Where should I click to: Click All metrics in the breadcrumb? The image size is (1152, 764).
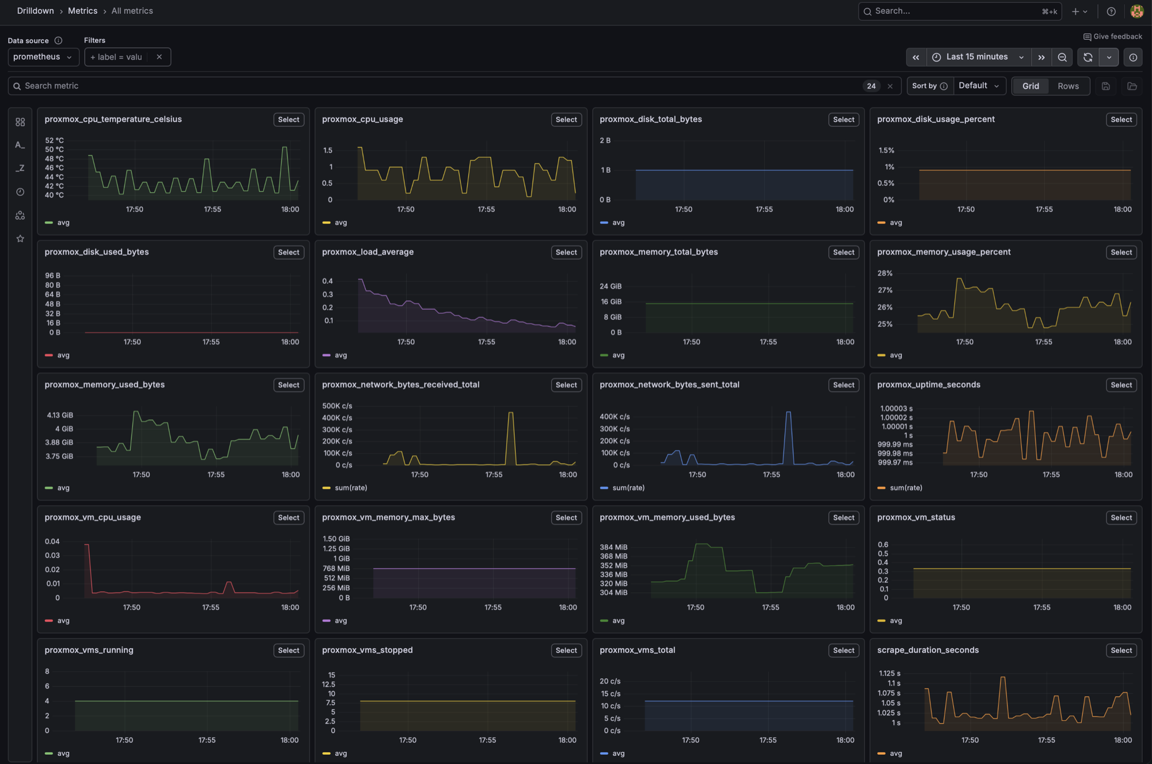pos(132,11)
